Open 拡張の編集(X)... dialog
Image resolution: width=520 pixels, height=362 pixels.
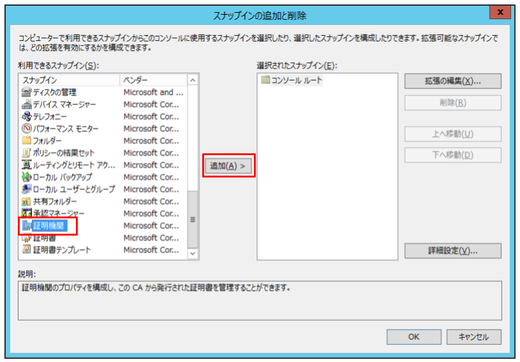pyautogui.click(x=452, y=81)
